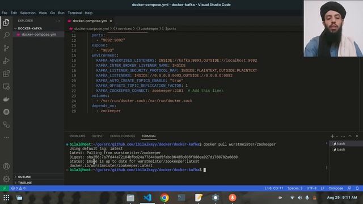363x204 pixels.
Task: Open the activity bar icon above the ellipsis
Action: 6,125
